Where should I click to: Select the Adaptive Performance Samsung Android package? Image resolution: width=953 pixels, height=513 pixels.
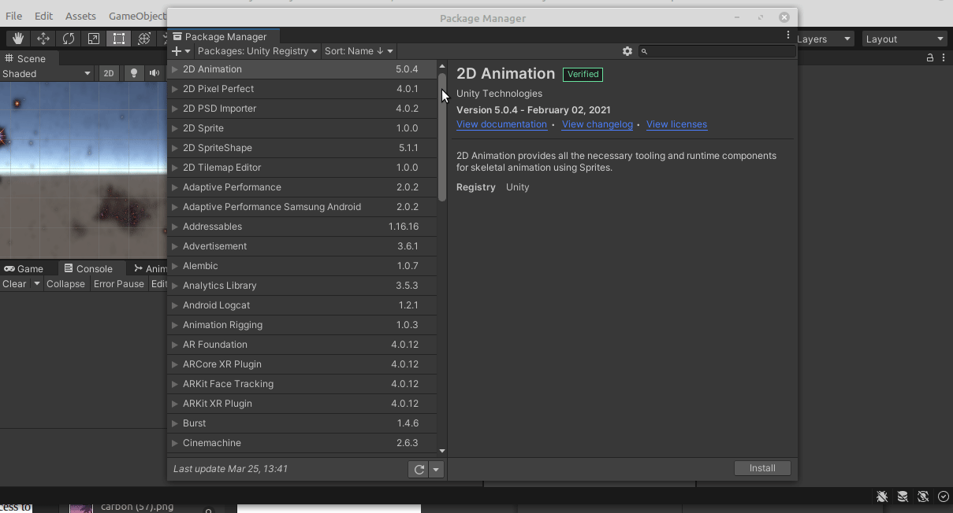coord(302,207)
